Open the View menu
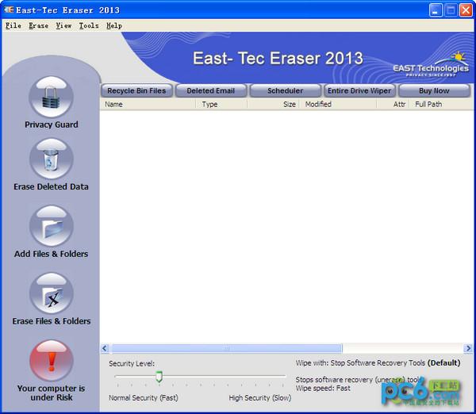Image resolution: width=476 pixels, height=414 pixels. tap(63, 25)
